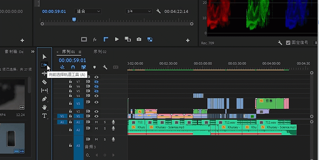319x160 pixels.
Task: Select the Slip tool
Action: coord(44,90)
